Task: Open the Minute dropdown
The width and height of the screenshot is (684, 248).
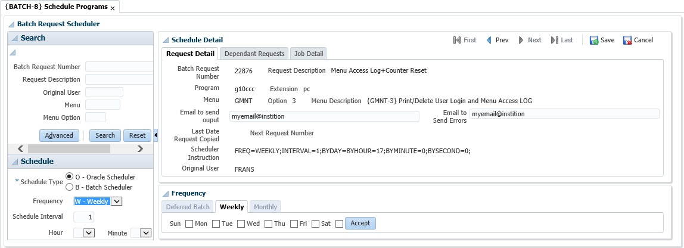Action: pos(145,233)
